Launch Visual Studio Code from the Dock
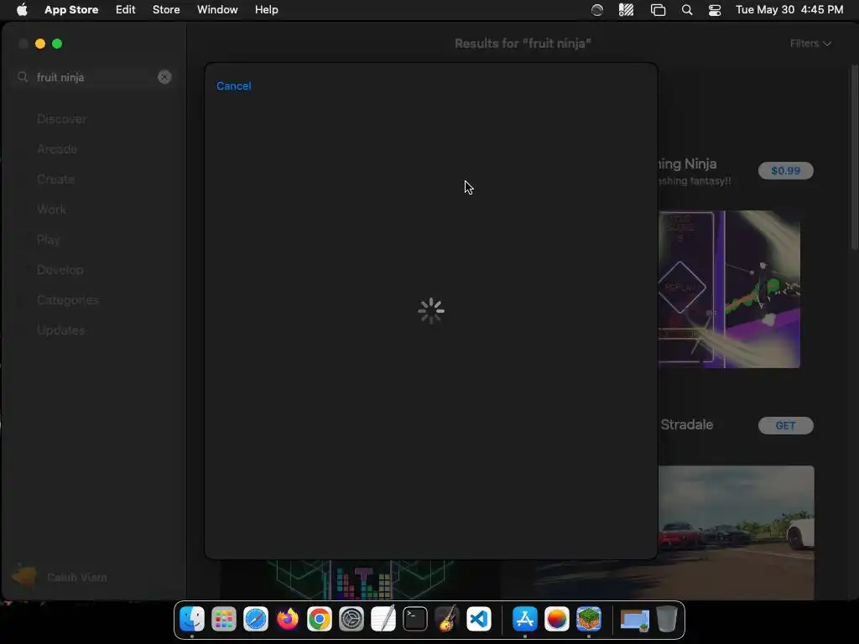This screenshot has height=644, width=859. tap(479, 620)
